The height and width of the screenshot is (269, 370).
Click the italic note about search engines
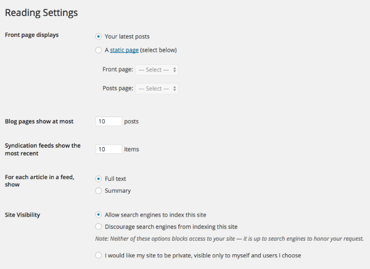click(x=229, y=238)
